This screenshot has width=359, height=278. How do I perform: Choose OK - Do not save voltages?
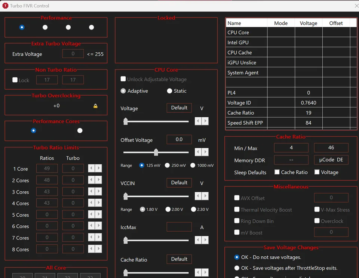pos(237,257)
